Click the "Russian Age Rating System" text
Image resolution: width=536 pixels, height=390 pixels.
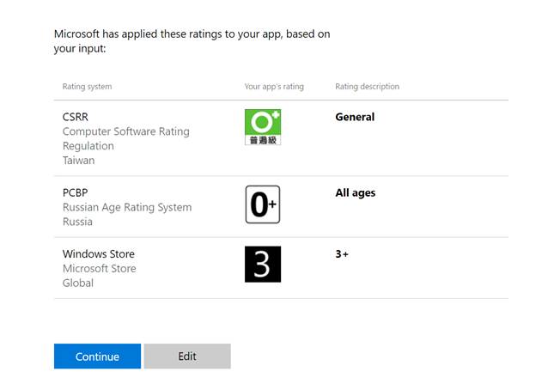coord(127,207)
